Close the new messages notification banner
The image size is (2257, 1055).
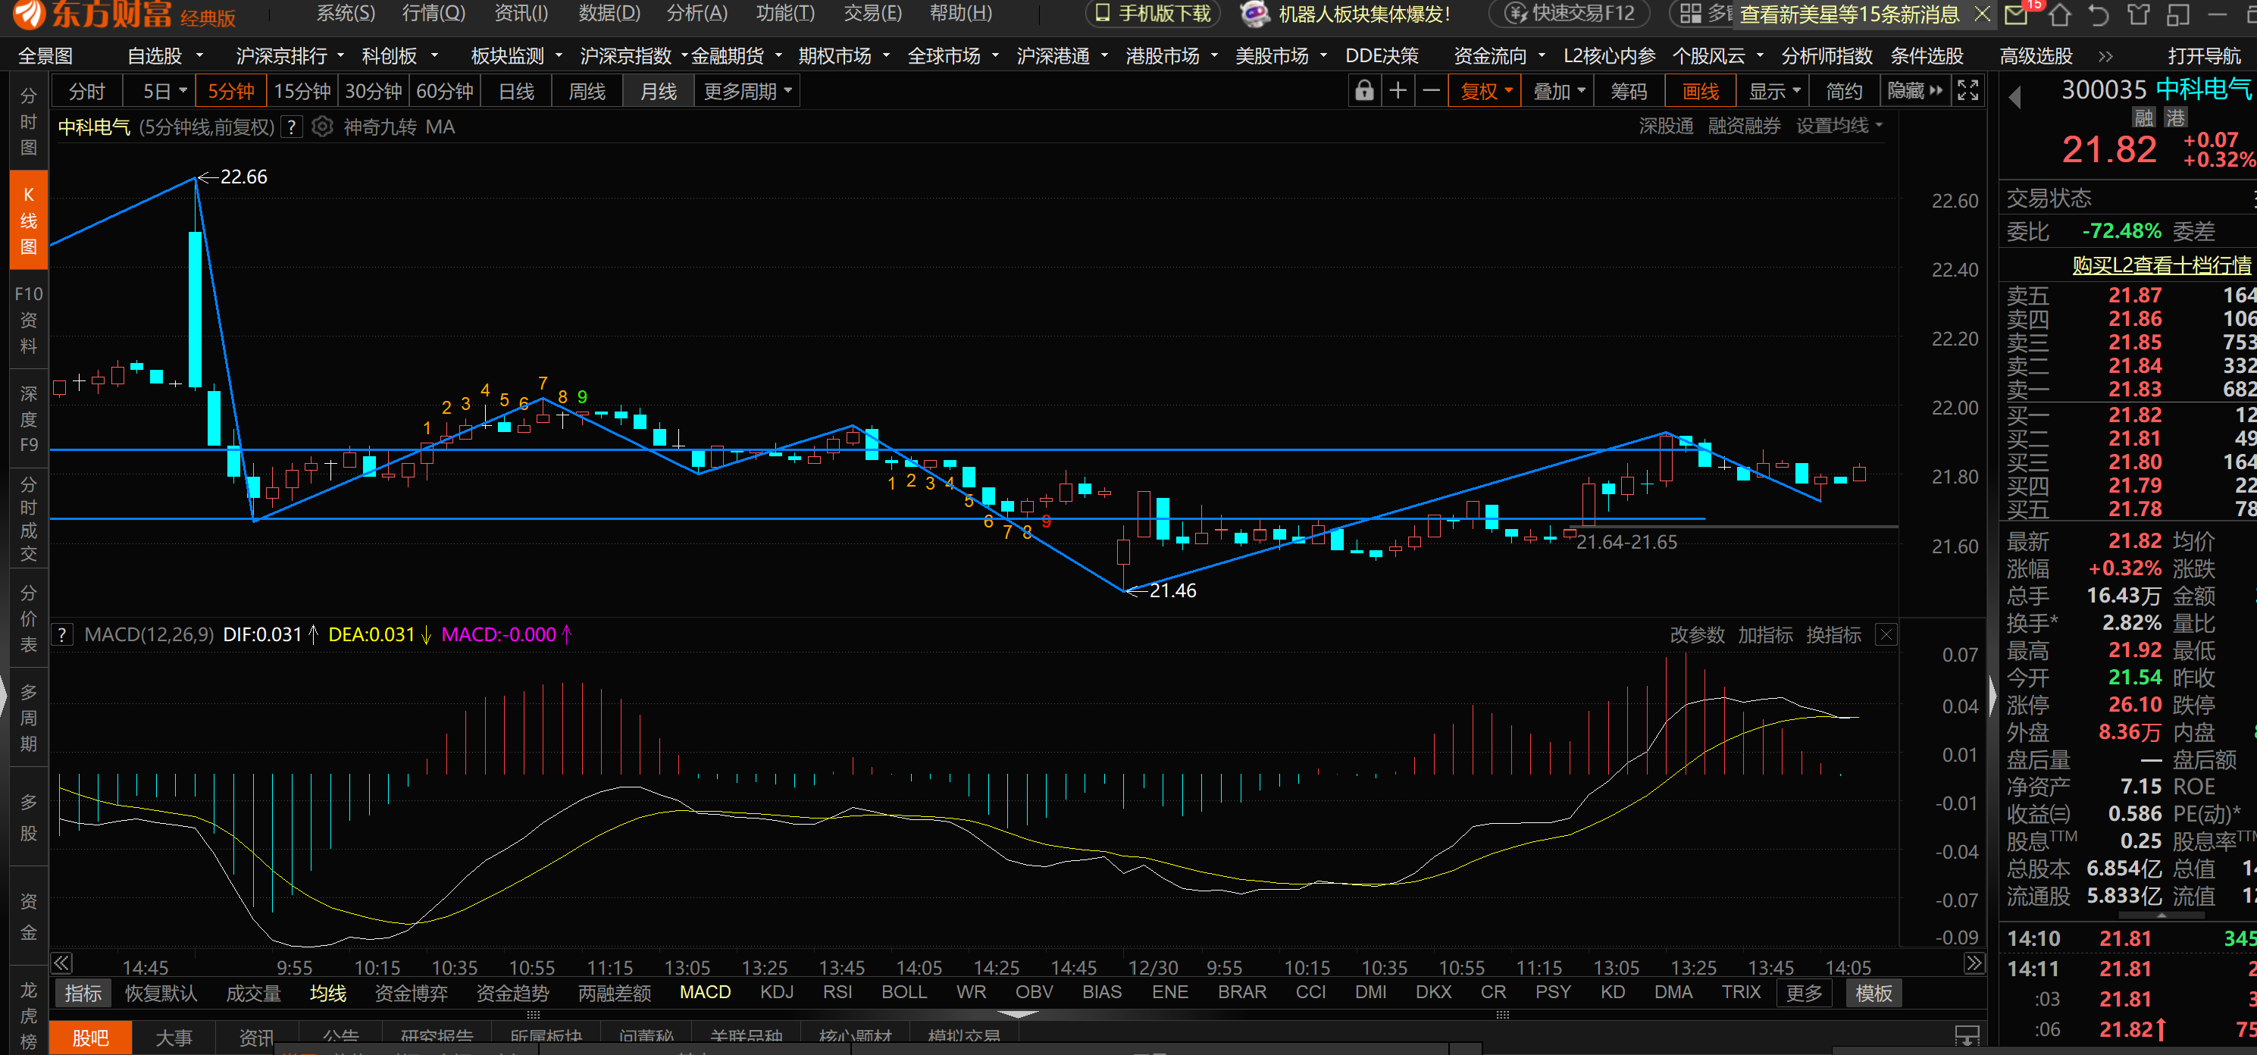tap(1982, 14)
